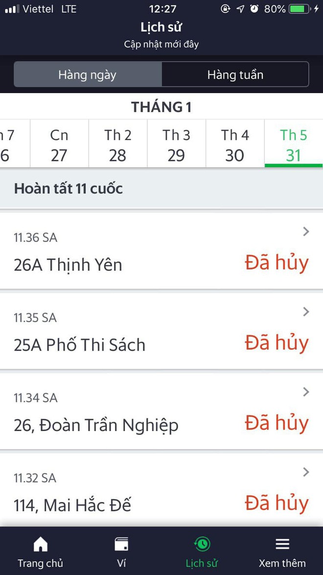Select the Hàng ngày tab
The image size is (323, 575).
click(87, 74)
